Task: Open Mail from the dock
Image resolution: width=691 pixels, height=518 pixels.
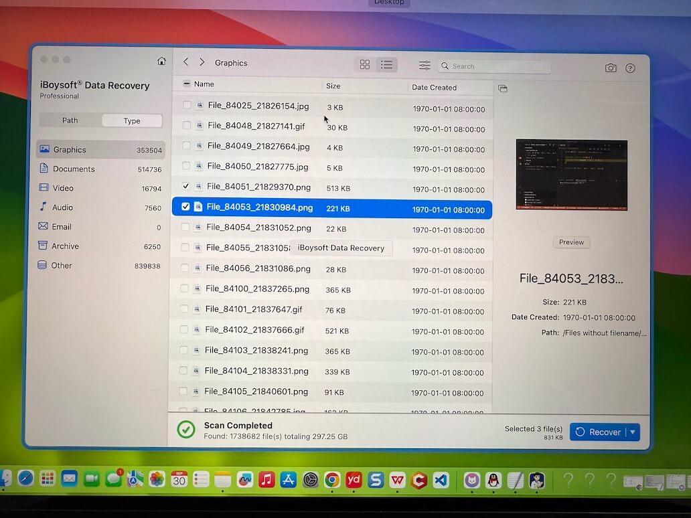Action: [69, 479]
